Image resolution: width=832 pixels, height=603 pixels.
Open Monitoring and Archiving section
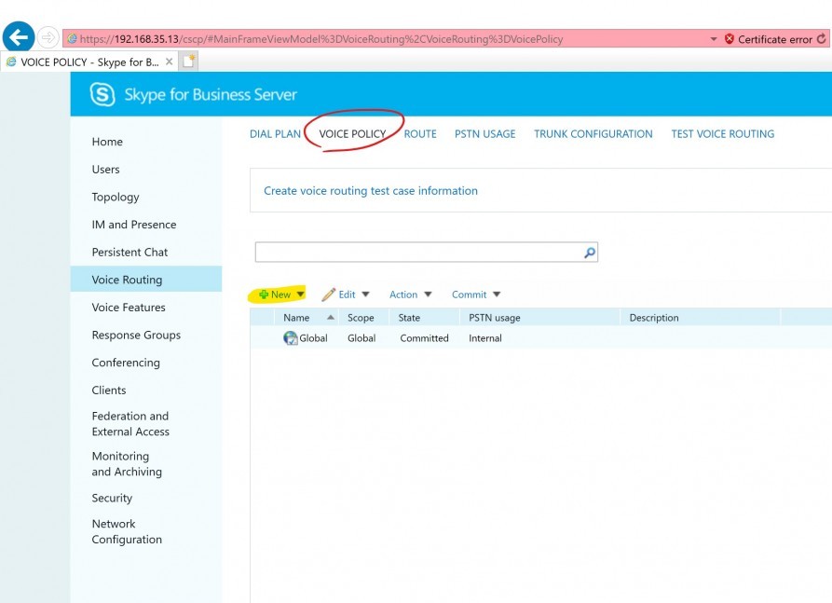(x=127, y=464)
